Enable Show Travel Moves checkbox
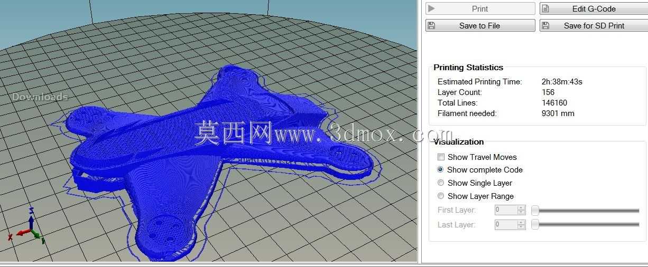 pyautogui.click(x=441, y=157)
